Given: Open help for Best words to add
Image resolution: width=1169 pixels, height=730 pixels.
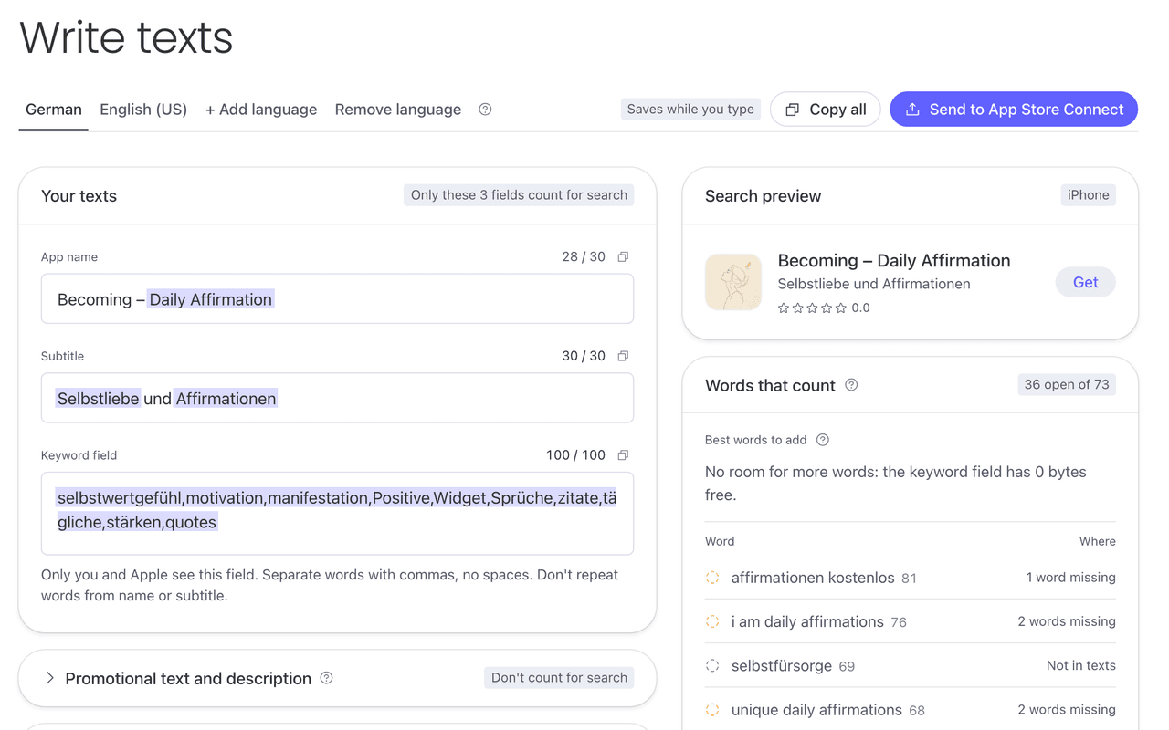Looking at the screenshot, I should click(823, 440).
